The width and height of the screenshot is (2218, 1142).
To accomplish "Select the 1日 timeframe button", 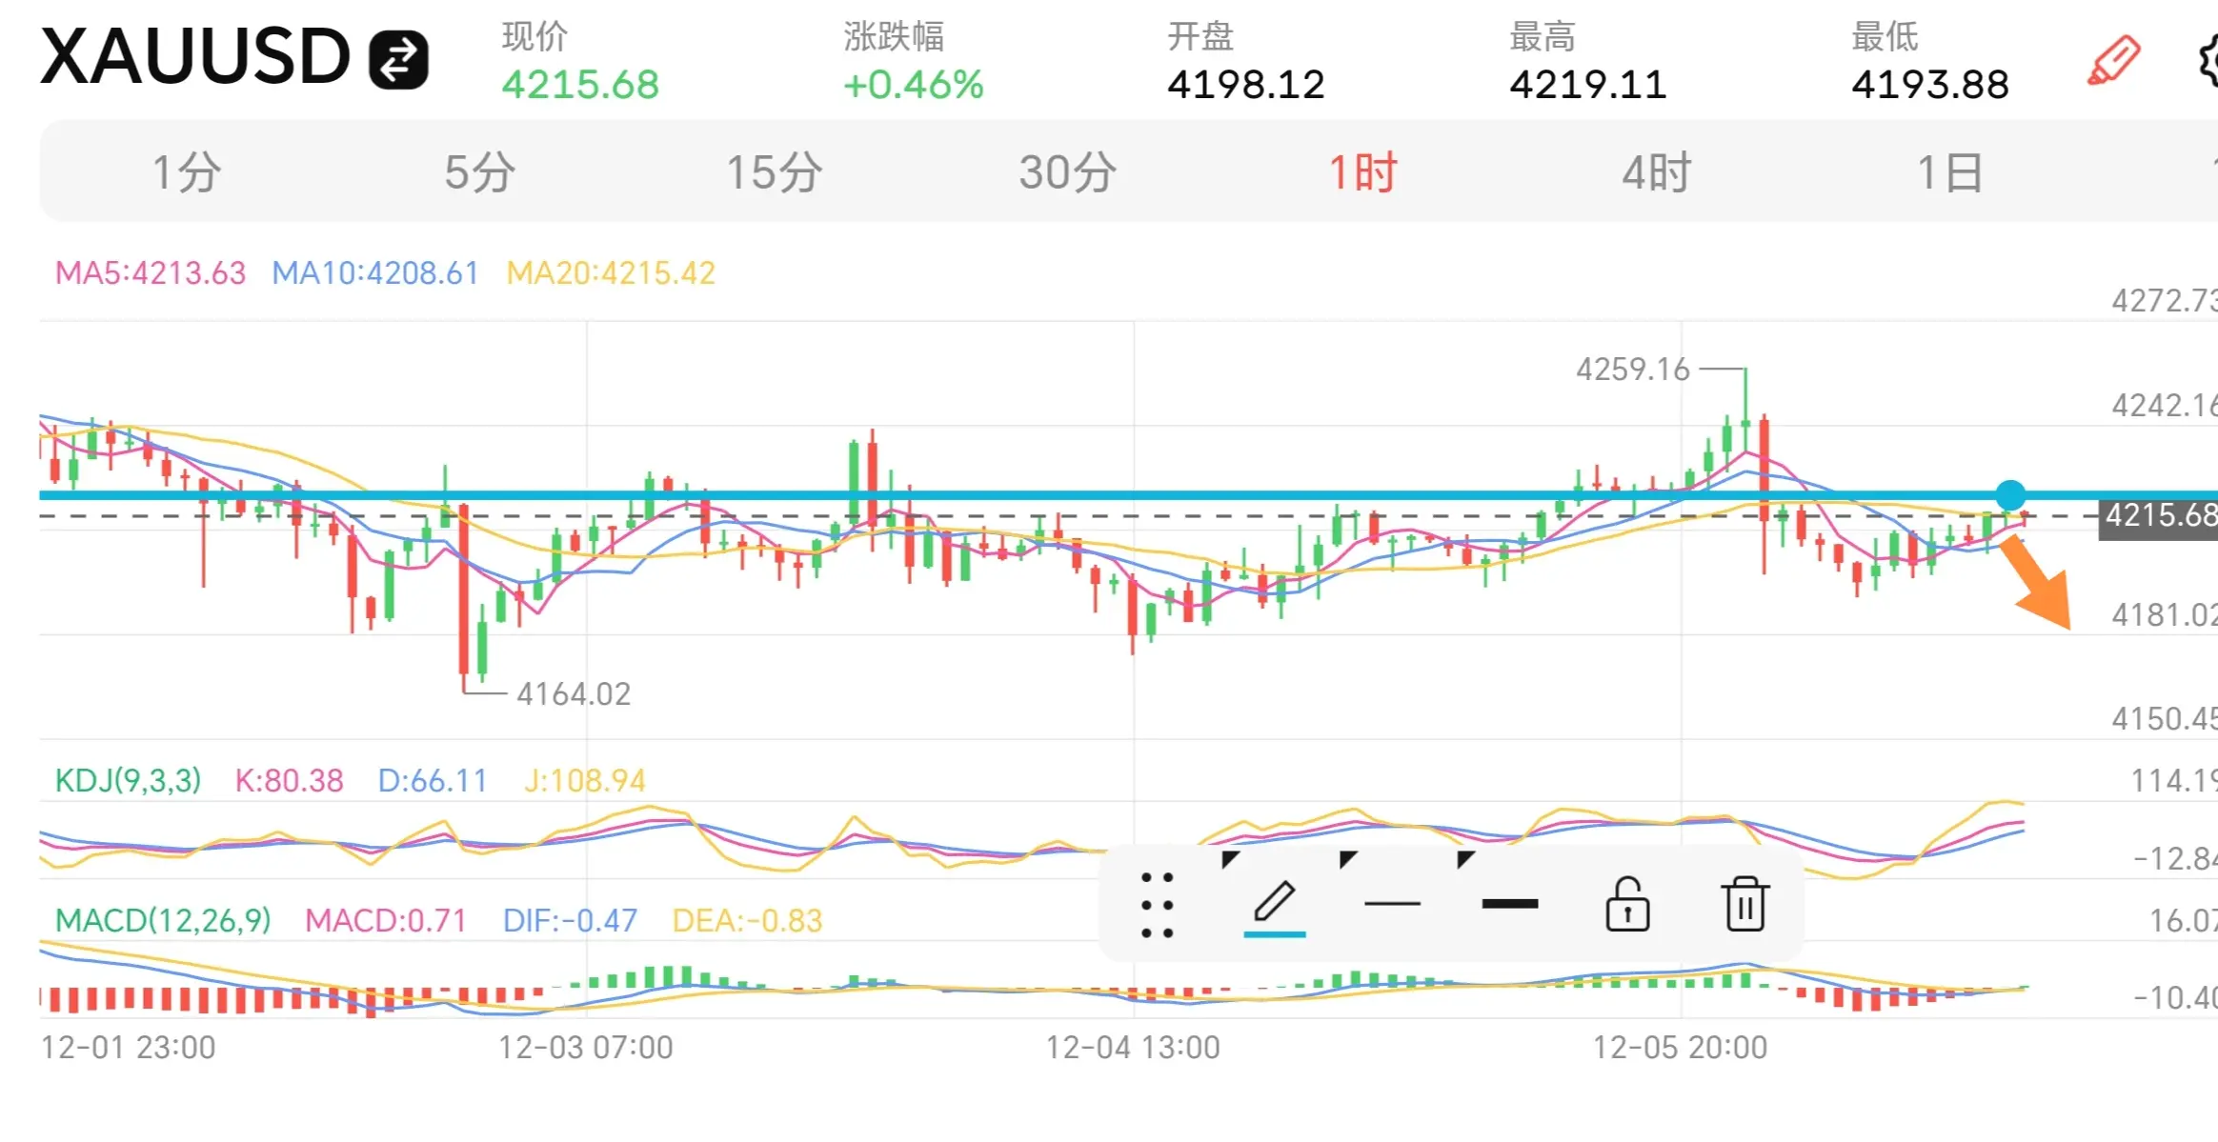I will tap(1949, 172).
